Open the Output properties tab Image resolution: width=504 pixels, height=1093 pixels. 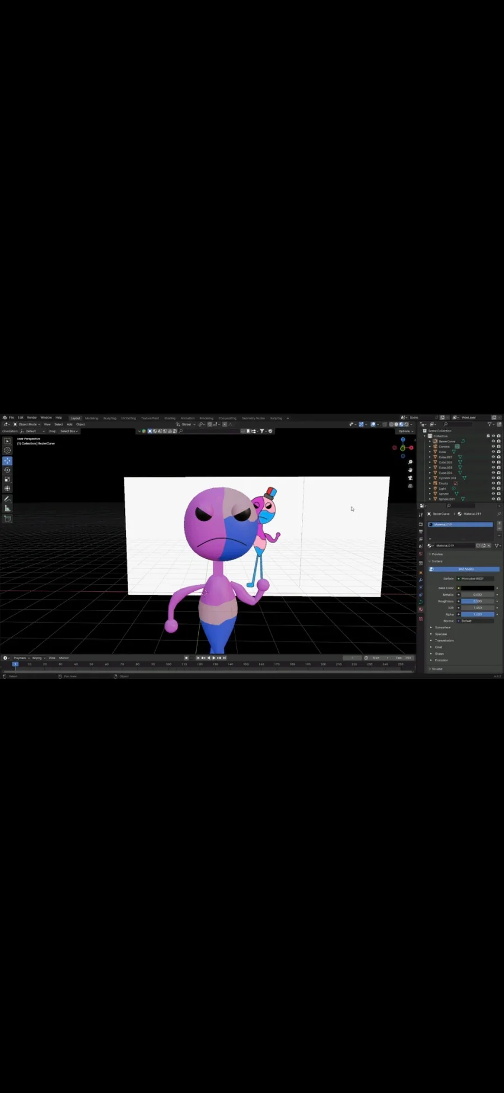pos(421,531)
